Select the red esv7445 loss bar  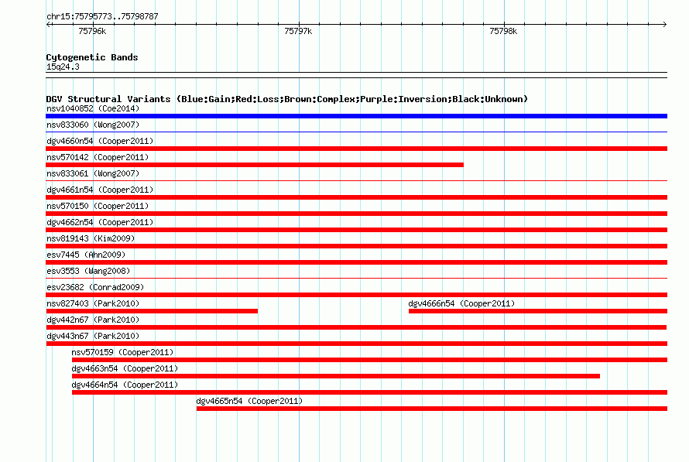356,262
